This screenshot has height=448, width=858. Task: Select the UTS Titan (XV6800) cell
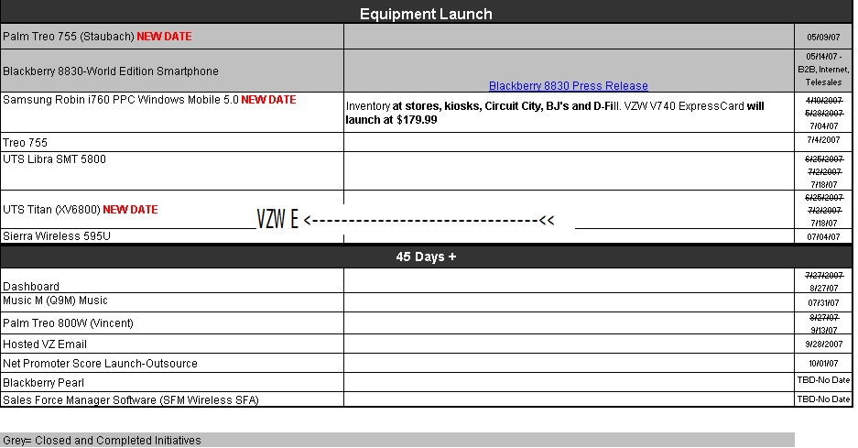tap(172, 210)
